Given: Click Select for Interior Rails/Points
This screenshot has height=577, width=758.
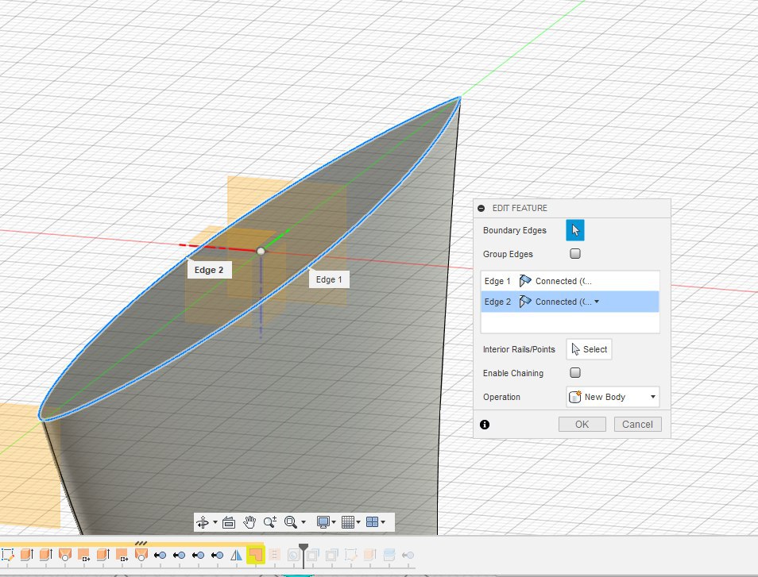Looking at the screenshot, I should tap(589, 349).
